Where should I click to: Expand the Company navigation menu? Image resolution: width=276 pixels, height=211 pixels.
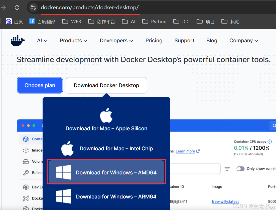click(244, 41)
